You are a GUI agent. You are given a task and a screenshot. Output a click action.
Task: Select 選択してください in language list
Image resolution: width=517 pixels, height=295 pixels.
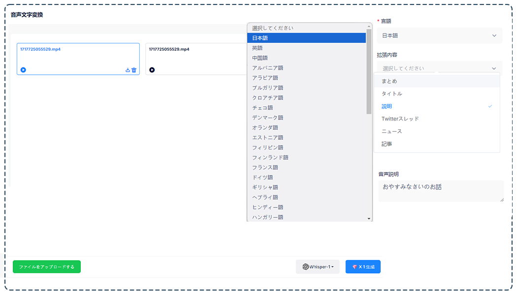[x=306, y=28]
